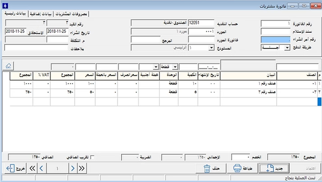The width and height of the screenshot is (322, 182).
Task: Click the VAT % column header
Action: click(x=42, y=75)
